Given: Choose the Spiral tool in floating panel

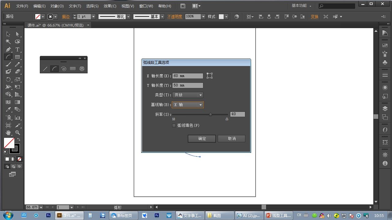Looking at the screenshot, I should [x=63, y=69].
